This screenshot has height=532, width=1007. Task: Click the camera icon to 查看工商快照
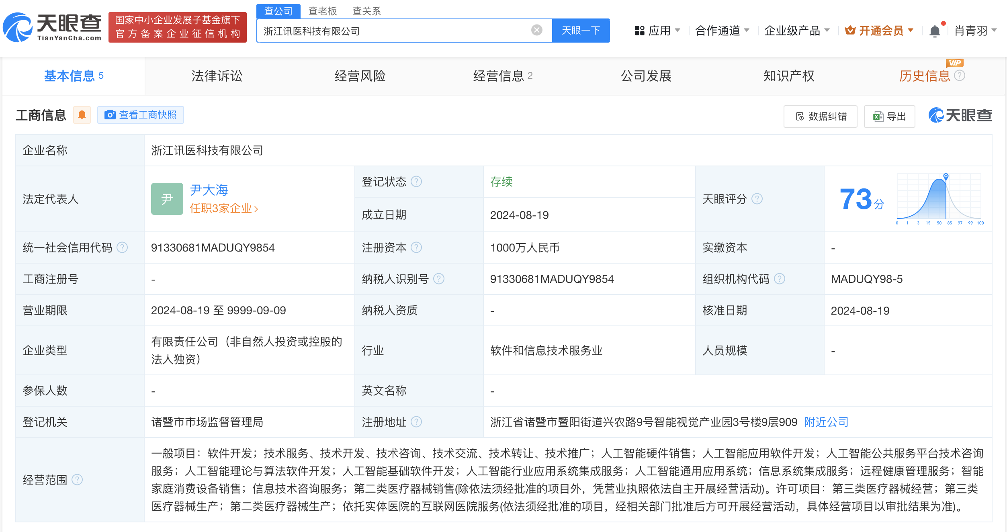[x=110, y=115]
